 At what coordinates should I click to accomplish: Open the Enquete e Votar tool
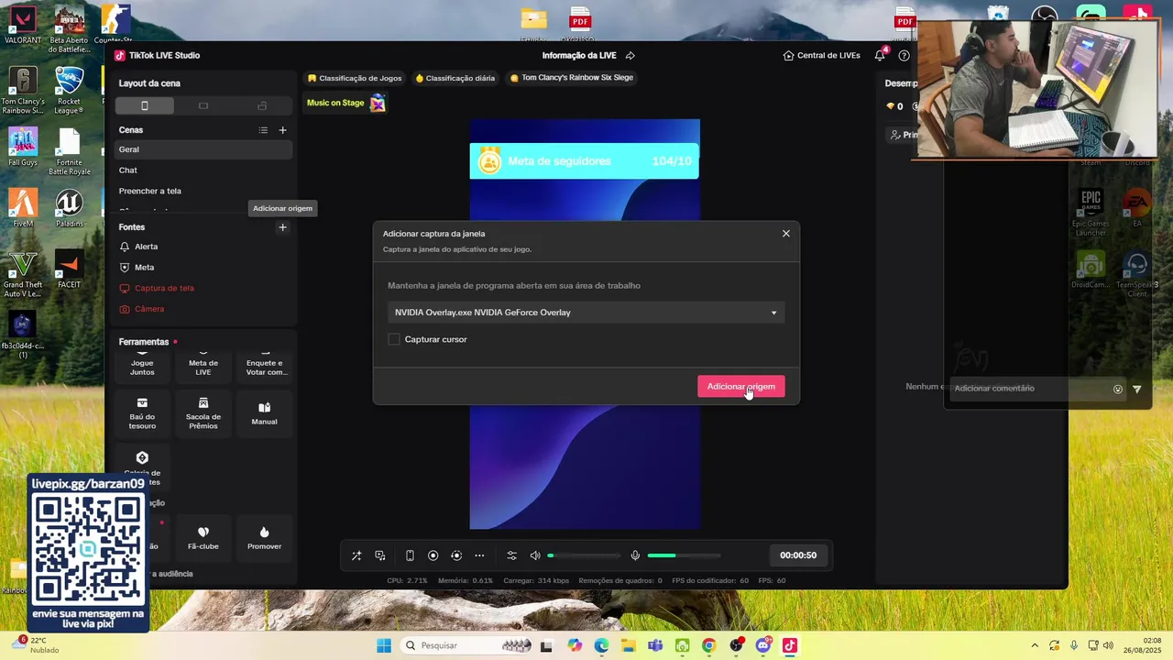(264, 367)
